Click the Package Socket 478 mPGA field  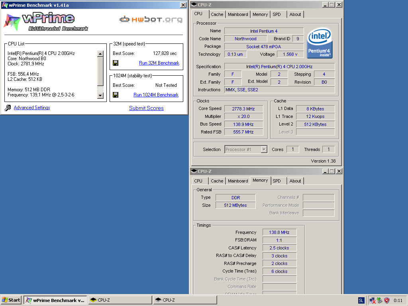[264, 47]
